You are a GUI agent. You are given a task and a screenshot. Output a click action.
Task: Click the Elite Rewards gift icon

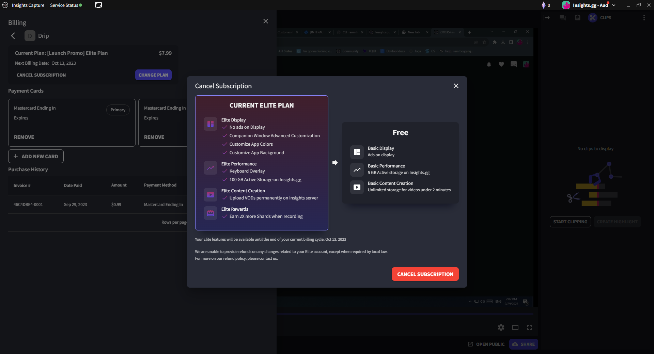point(211,213)
